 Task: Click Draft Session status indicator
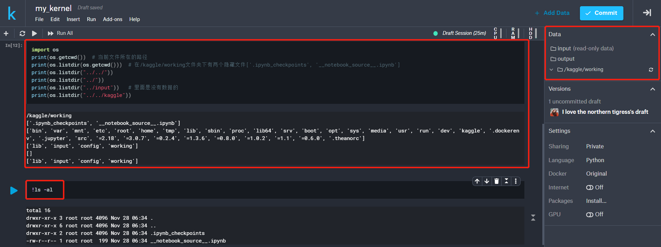460,33
